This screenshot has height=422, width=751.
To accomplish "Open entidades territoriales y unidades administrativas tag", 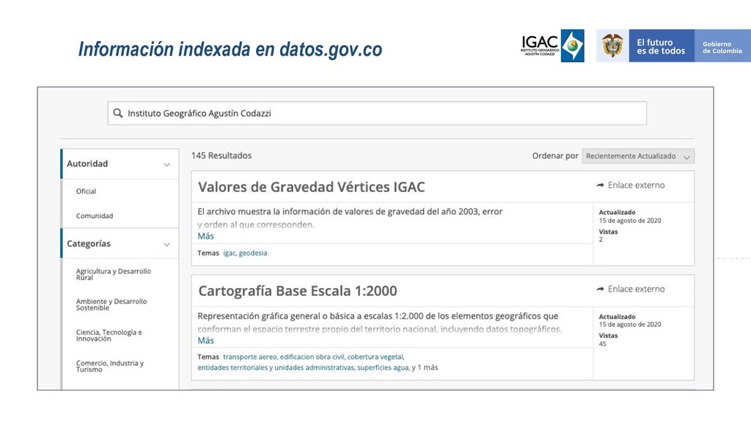I will (x=276, y=368).
